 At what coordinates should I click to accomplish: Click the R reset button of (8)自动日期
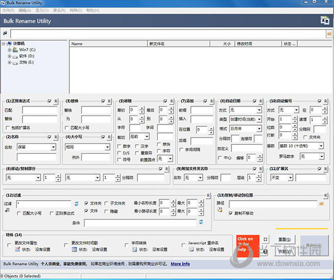tap(261, 101)
